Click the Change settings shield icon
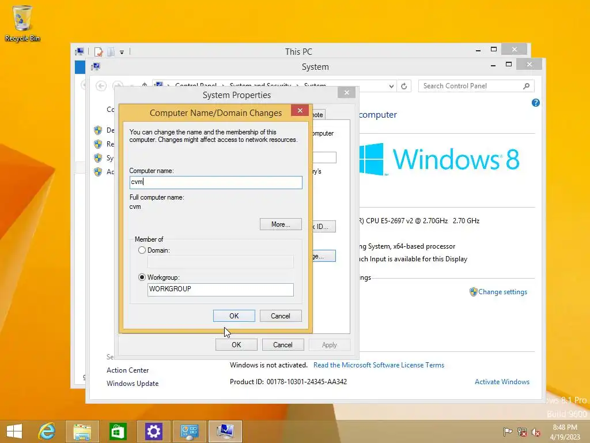 point(474,292)
